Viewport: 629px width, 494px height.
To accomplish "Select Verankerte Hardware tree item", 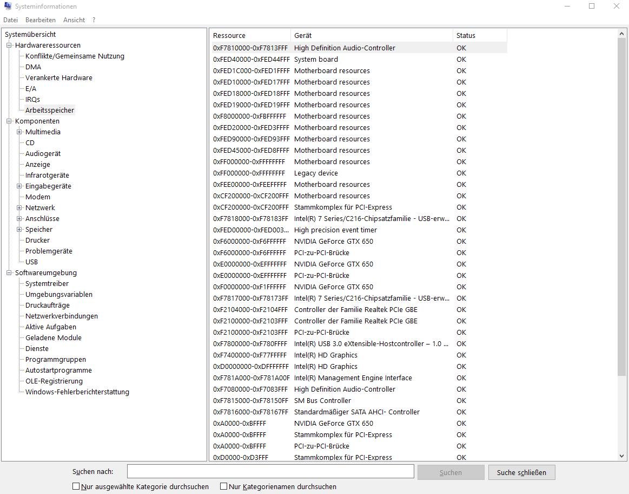I will tap(59, 78).
